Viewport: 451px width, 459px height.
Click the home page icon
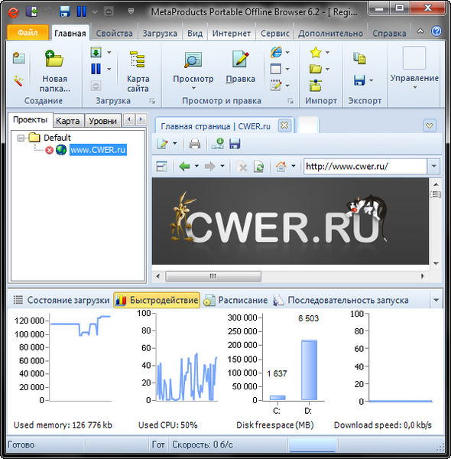coord(281,166)
